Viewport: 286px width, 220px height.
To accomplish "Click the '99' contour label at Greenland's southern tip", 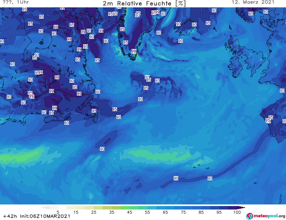I will pos(134,51).
